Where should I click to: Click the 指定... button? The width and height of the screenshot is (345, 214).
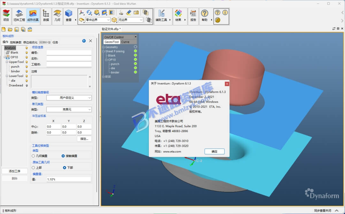point(84,139)
